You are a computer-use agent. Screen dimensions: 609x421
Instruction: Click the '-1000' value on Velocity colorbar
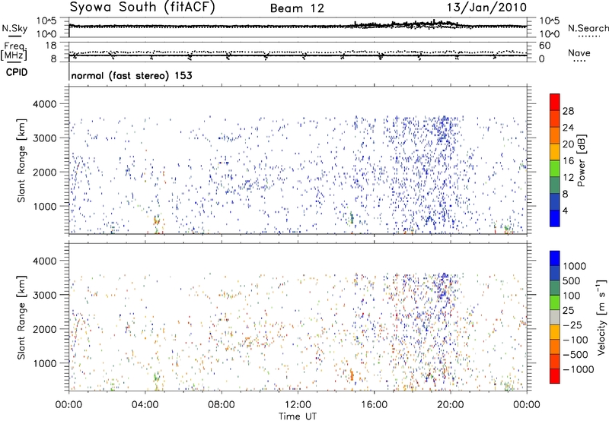point(578,369)
